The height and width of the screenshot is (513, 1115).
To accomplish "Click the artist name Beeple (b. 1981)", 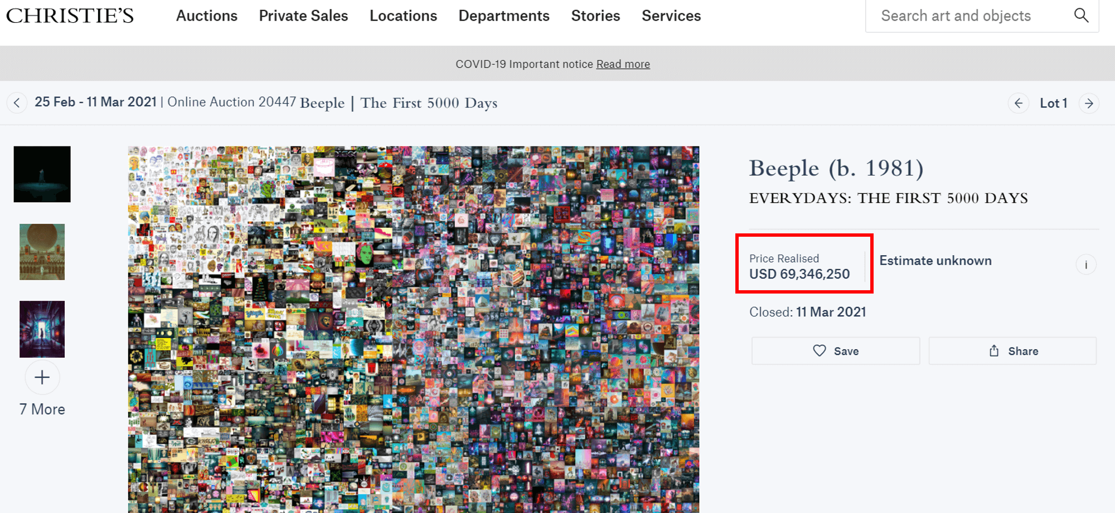I will [x=836, y=168].
